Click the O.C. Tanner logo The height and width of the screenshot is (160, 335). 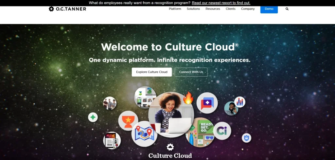(x=67, y=9)
